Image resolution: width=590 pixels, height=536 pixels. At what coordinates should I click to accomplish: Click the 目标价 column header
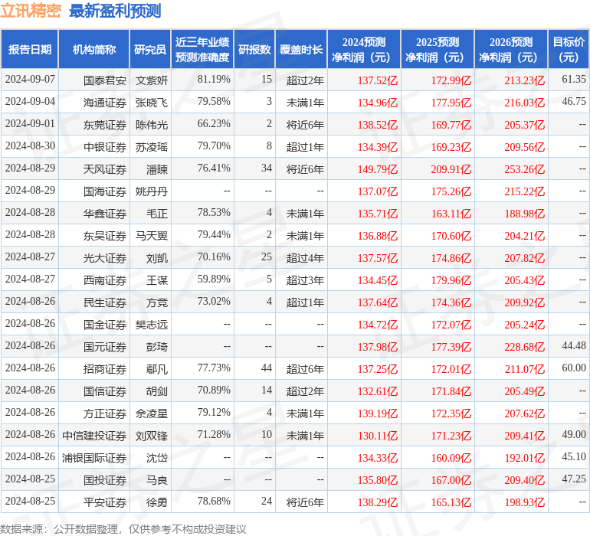pyautogui.click(x=569, y=49)
